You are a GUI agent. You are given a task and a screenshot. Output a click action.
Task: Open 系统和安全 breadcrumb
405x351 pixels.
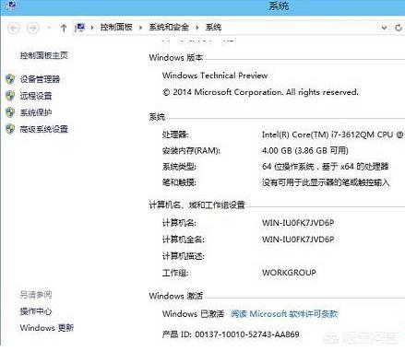[x=169, y=28]
